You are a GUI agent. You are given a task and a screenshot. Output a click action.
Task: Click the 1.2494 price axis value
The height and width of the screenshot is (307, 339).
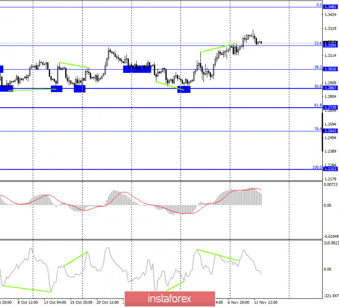tap(330, 138)
